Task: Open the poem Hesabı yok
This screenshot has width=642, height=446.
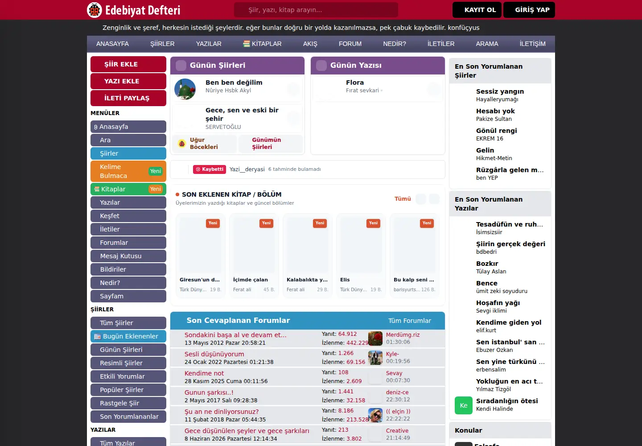Action: pyautogui.click(x=495, y=111)
